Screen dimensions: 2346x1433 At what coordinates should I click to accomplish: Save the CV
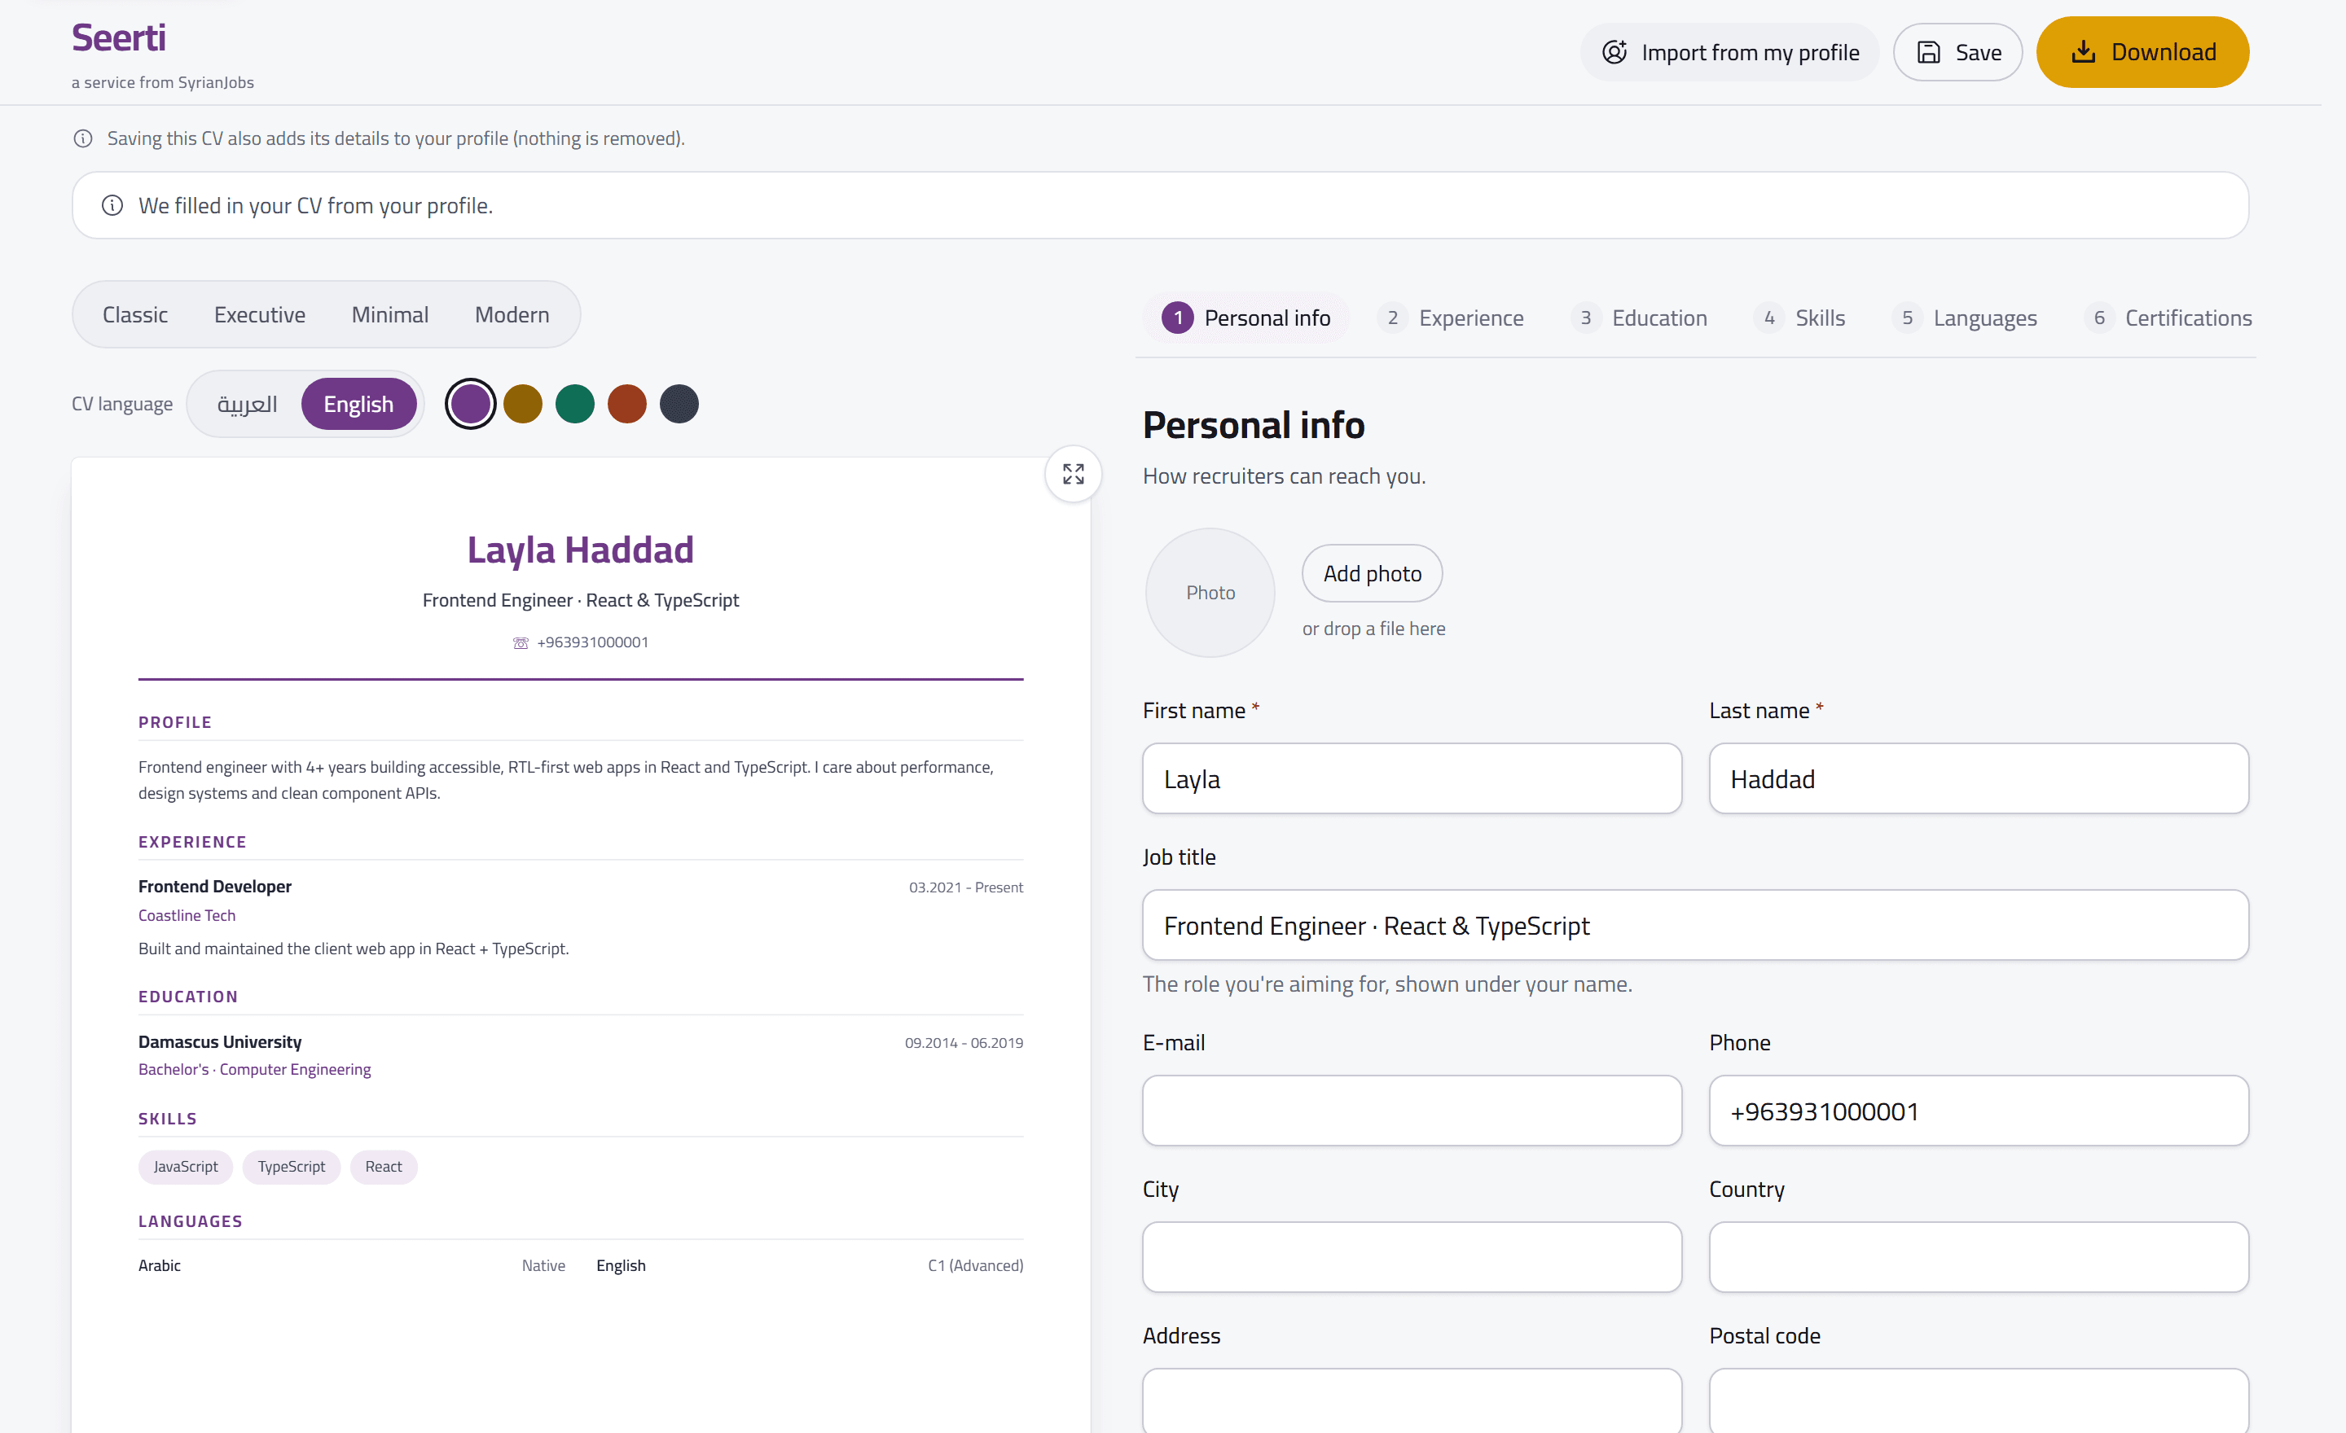[1957, 52]
